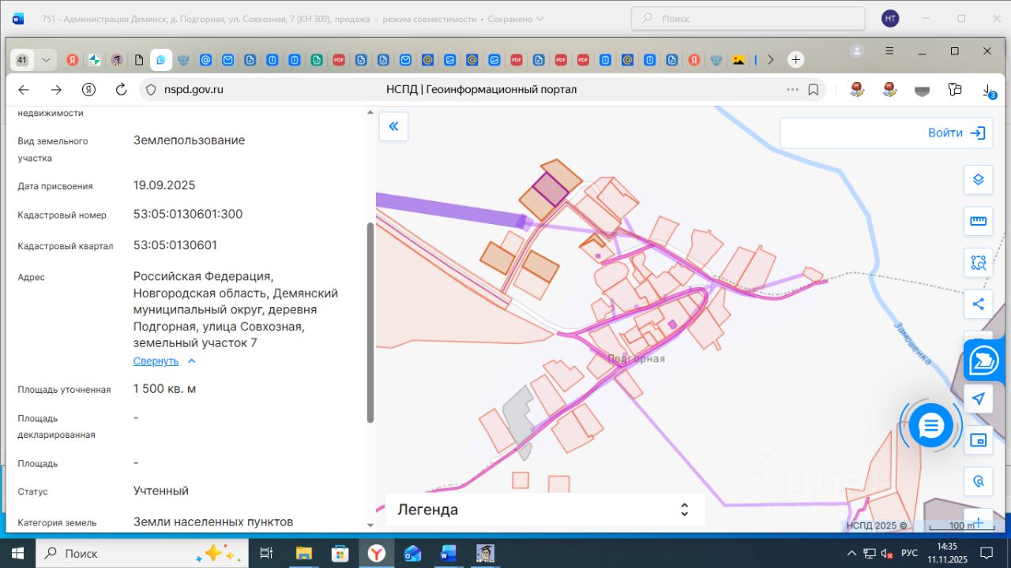Open the map layers panel
Viewport: 1011px width, 568px height.
[x=978, y=180]
